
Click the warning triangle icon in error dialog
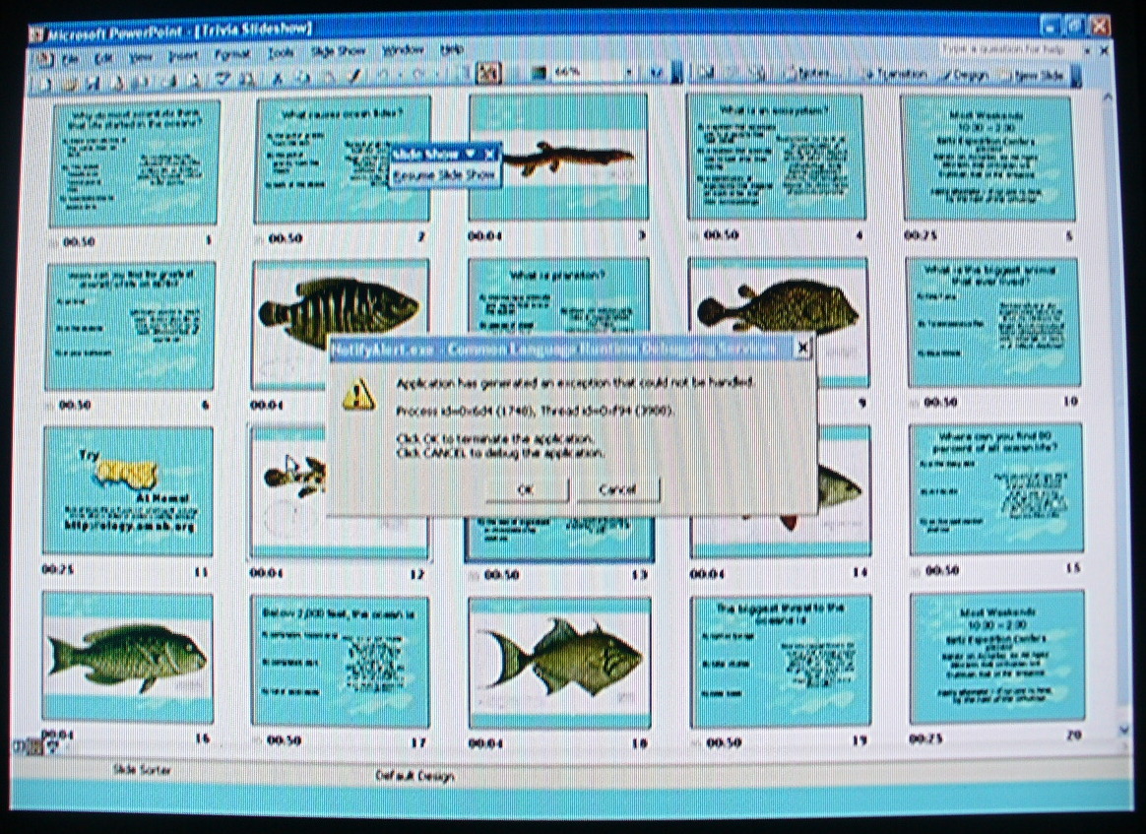click(x=358, y=396)
